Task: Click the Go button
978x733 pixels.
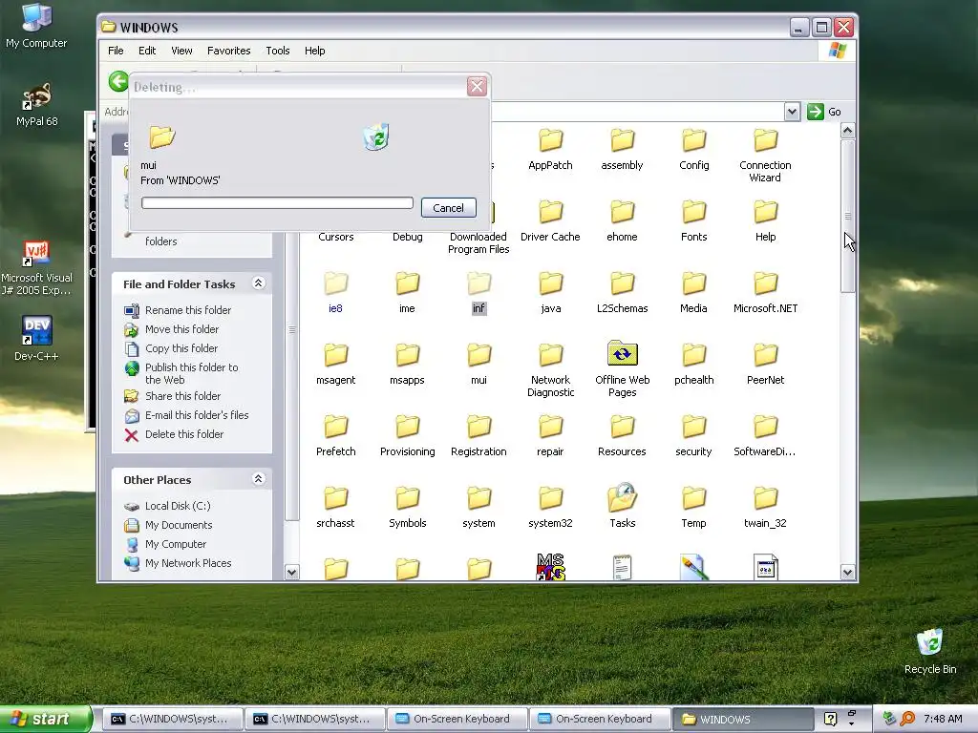Action: click(824, 113)
